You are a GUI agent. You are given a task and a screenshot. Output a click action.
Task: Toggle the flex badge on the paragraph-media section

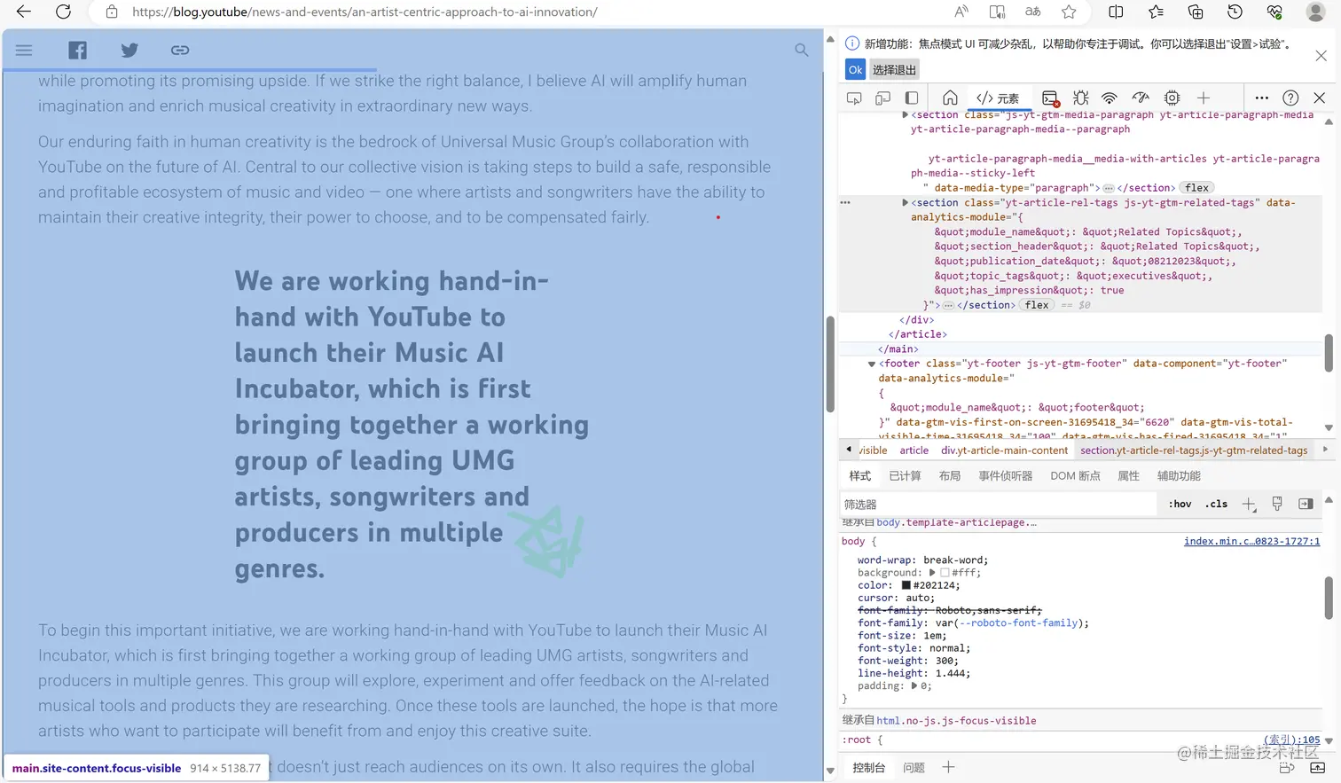[x=1196, y=188]
